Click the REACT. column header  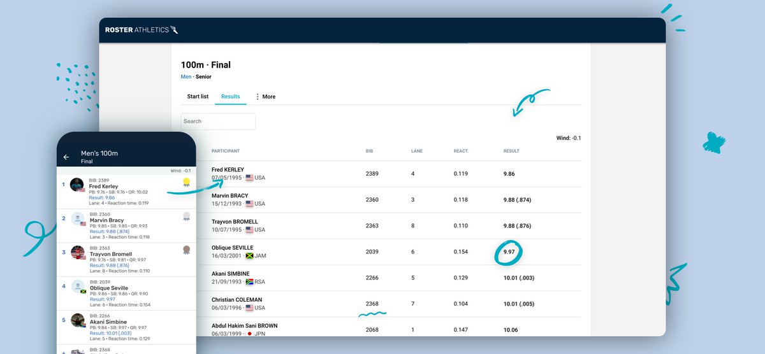461,152
